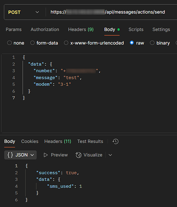
Task: Click the JSON curly braces icon
Action: click(10, 155)
